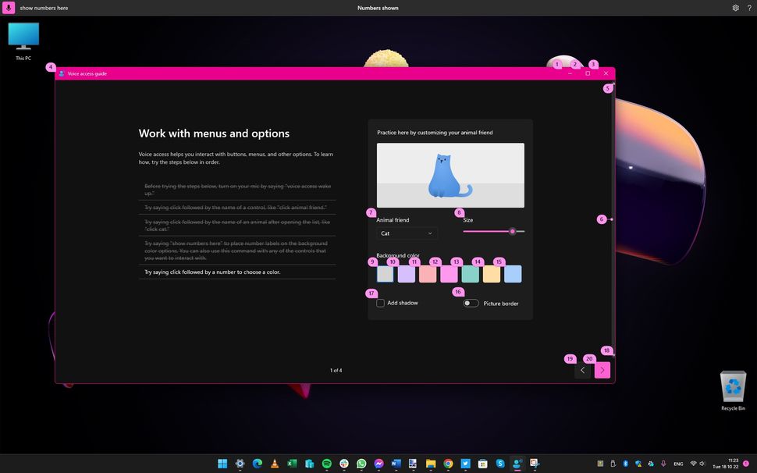The height and width of the screenshot is (473, 757).
Task: Launch Spotify from the taskbar
Action: [325, 463]
